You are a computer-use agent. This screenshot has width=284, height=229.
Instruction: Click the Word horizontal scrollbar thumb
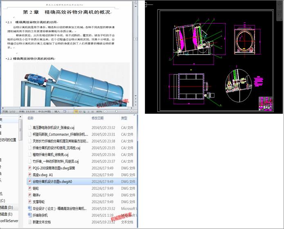73,108
